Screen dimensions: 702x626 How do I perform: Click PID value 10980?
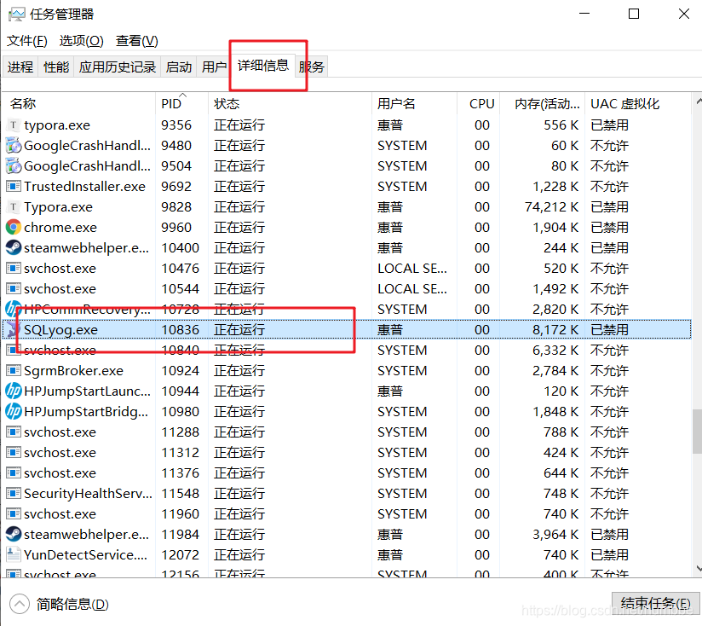click(x=180, y=411)
